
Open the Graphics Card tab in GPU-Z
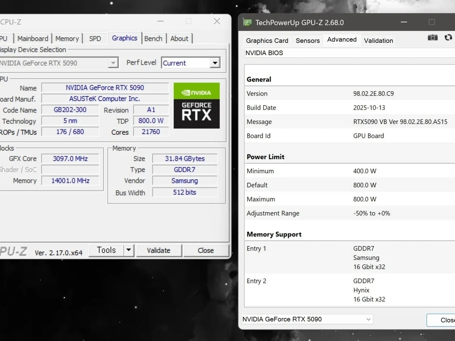[x=267, y=40]
